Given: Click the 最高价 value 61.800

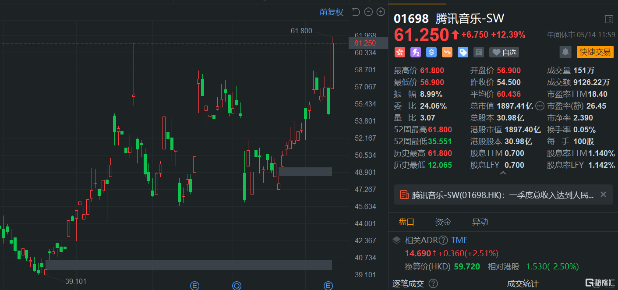Looking at the screenshot, I should click(x=432, y=71).
